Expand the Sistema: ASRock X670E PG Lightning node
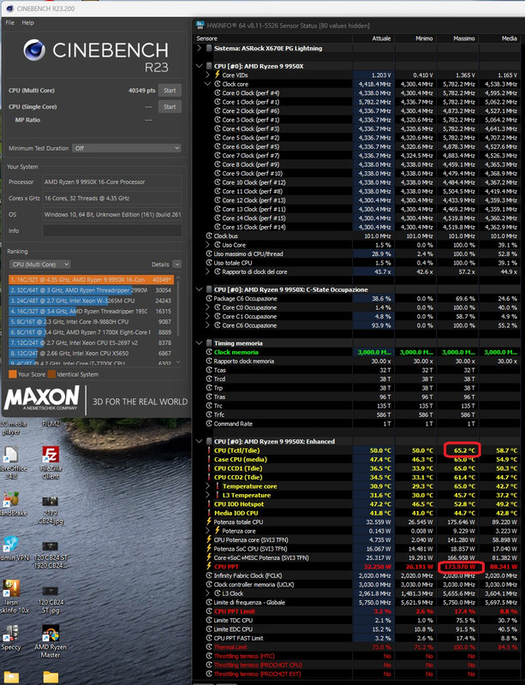This screenshot has width=525, height=685. coord(199,48)
